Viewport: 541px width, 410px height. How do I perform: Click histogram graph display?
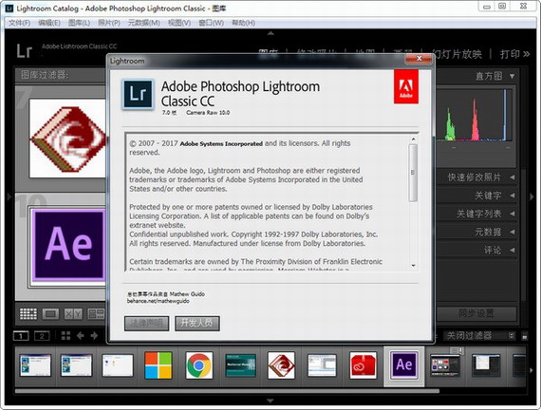[475, 116]
